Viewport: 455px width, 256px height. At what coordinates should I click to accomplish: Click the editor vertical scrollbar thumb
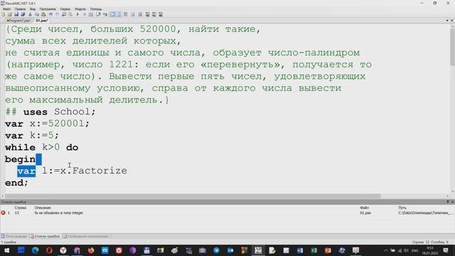452,46
